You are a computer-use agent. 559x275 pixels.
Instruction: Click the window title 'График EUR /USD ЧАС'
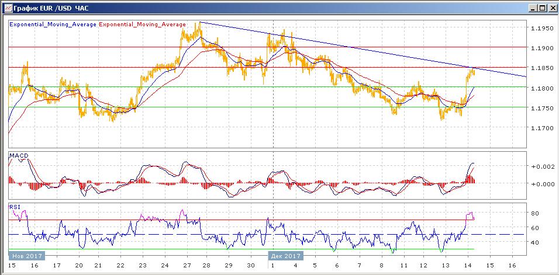[48, 8]
